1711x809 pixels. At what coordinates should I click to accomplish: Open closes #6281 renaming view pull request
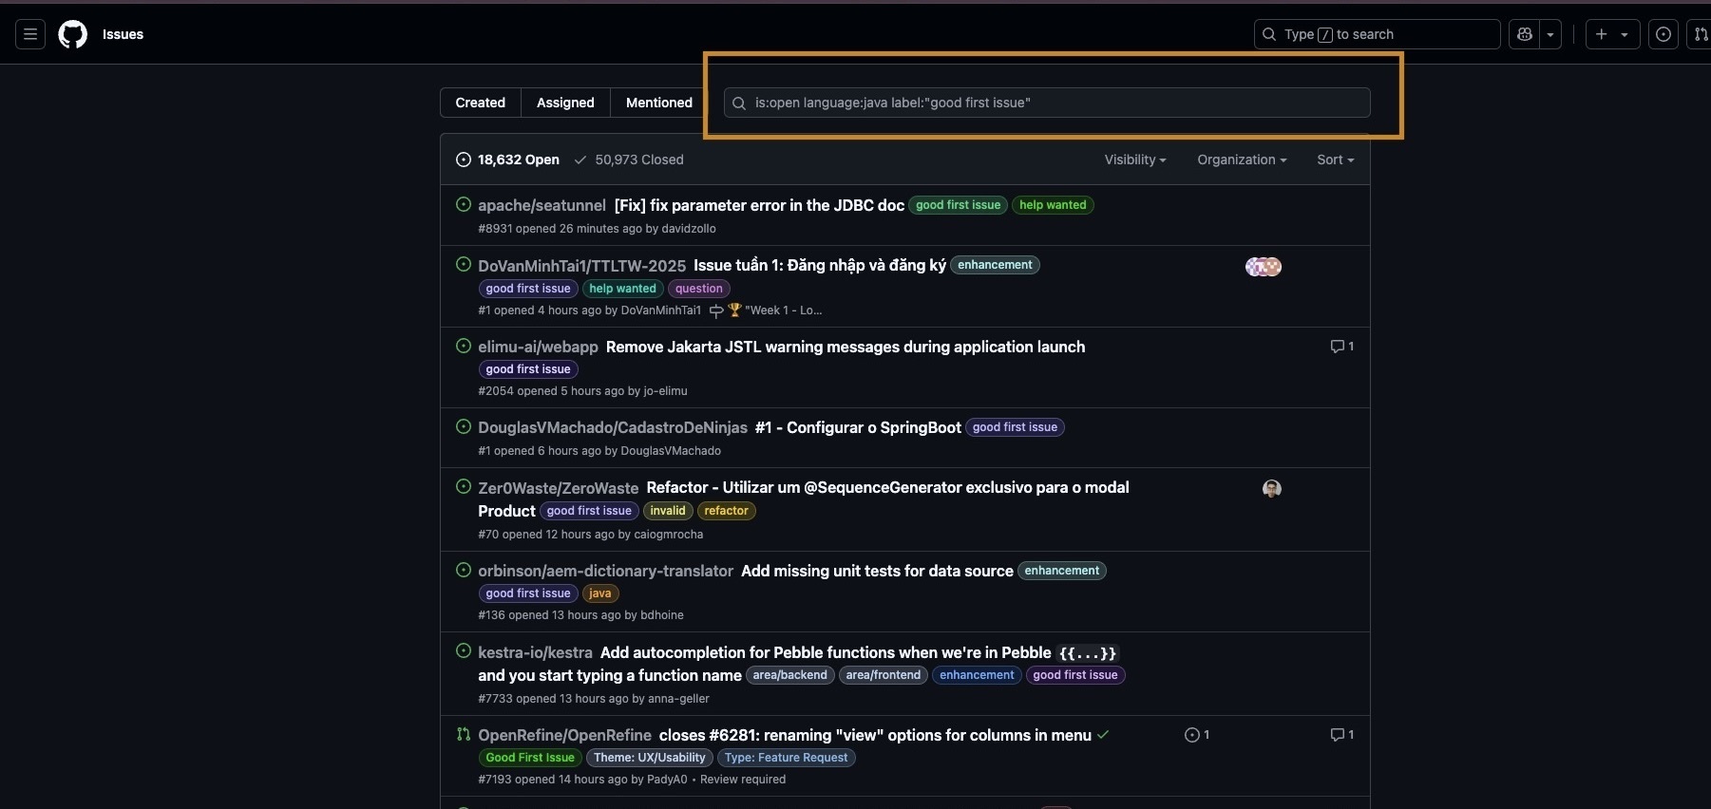(875, 735)
